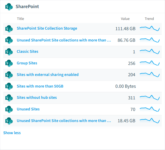The width and height of the screenshot is (165, 150).
Task: Open Sites without hub sites link
Action: point(37,97)
